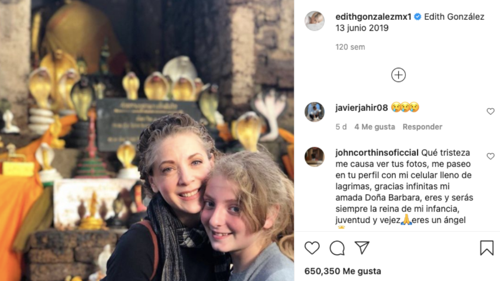500x281 pixels.
Task: Reply to javierjahir08 with Responder
Action: point(422,127)
